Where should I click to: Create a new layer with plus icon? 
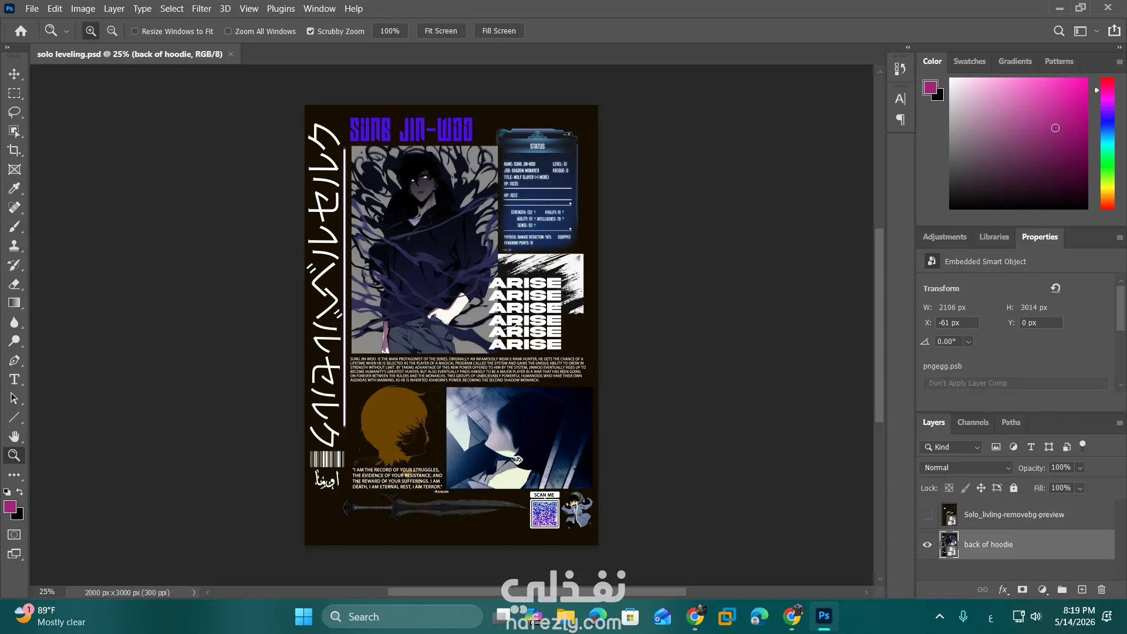coord(1082,589)
